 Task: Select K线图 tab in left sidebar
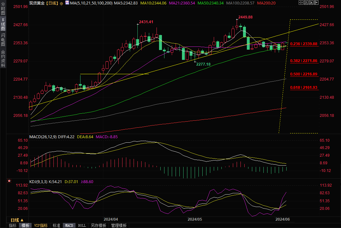coord(3,24)
